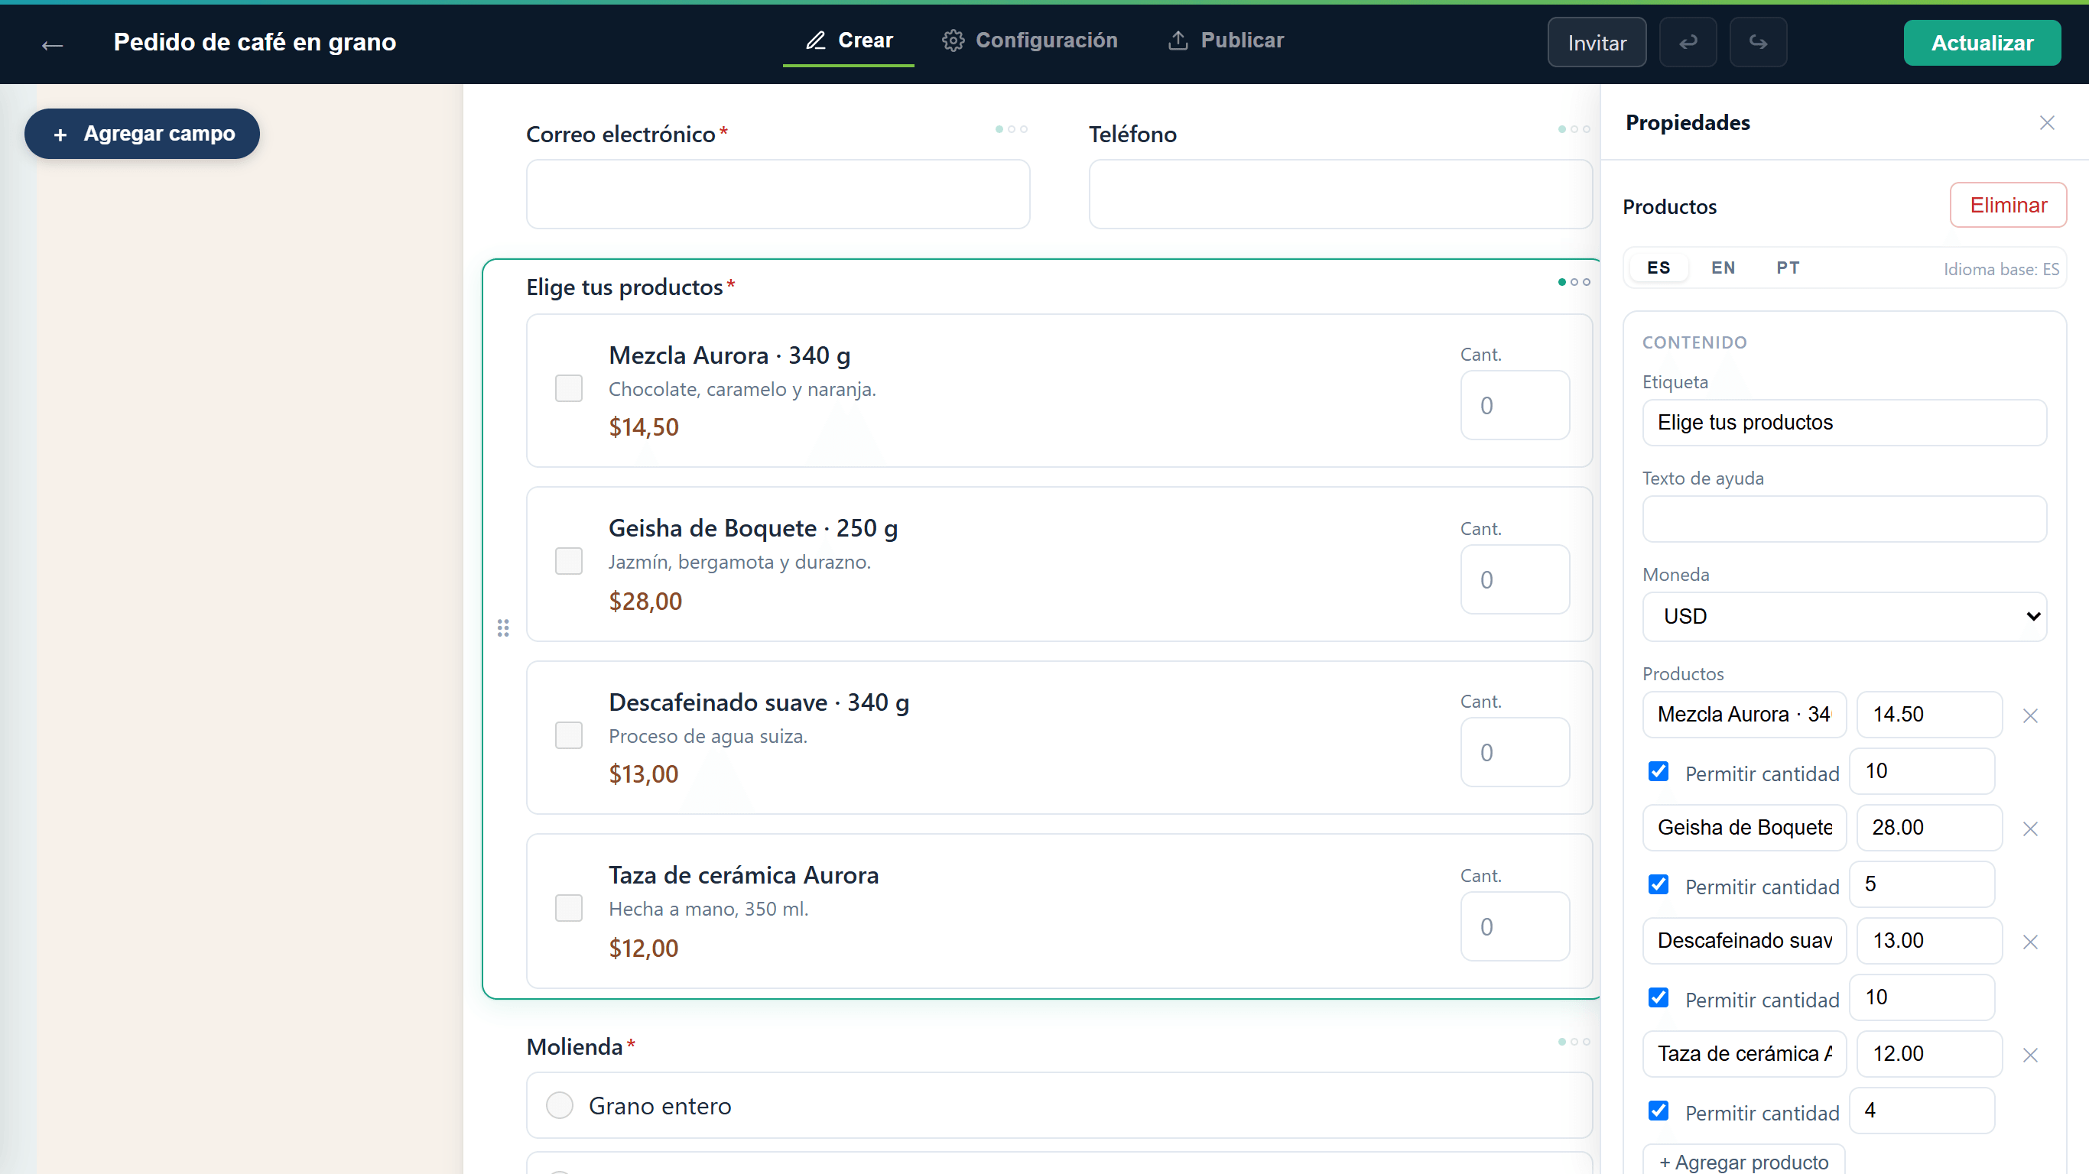Remove the Geisha de Boquete product row
The image size is (2089, 1174).
(x=2030, y=828)
